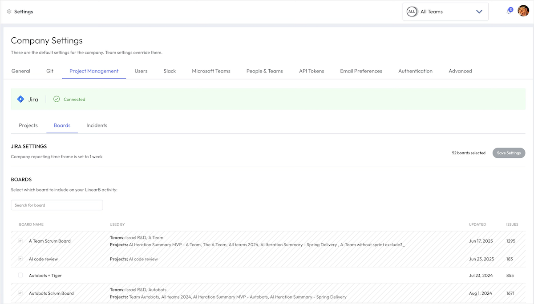The height and width of the screenshot is (304, 534).
Task: Open the Slack tab
Action: pyautogui.click(x=170, y=71)
